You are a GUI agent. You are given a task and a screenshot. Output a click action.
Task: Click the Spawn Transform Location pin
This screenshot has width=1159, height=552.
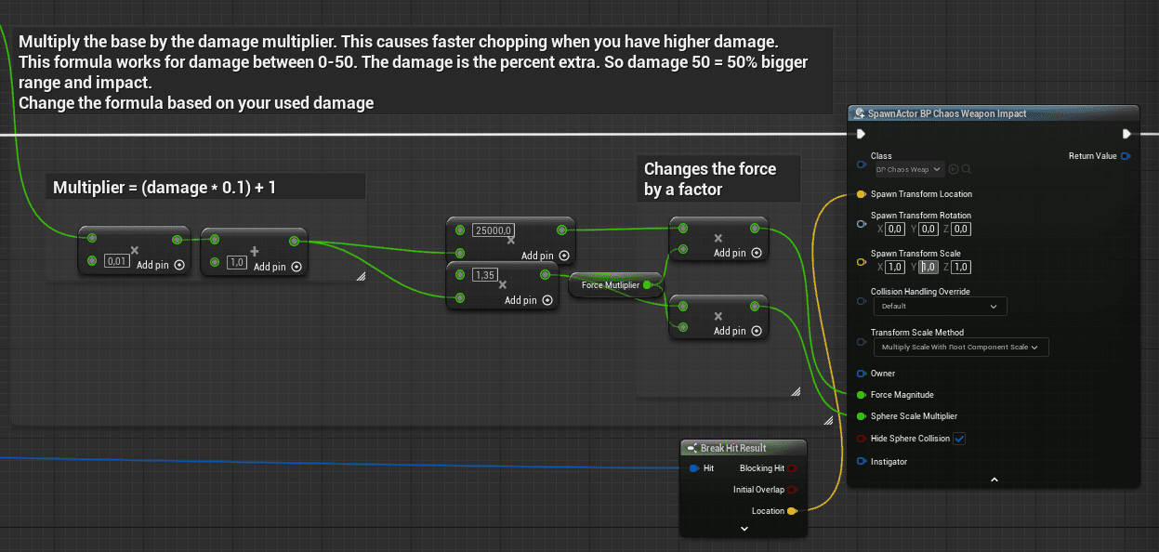[861, 194]
